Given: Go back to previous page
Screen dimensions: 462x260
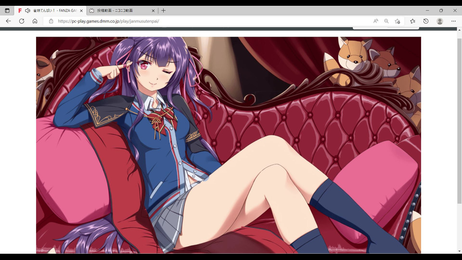Looking at the screenshot, I should tap(8, 21).
